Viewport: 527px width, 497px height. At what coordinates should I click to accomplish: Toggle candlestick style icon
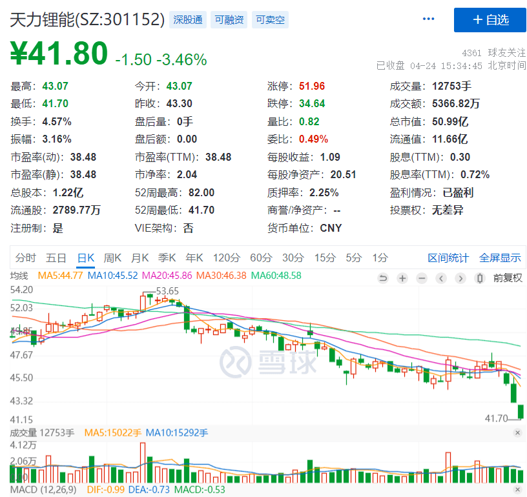pos(480,278)
